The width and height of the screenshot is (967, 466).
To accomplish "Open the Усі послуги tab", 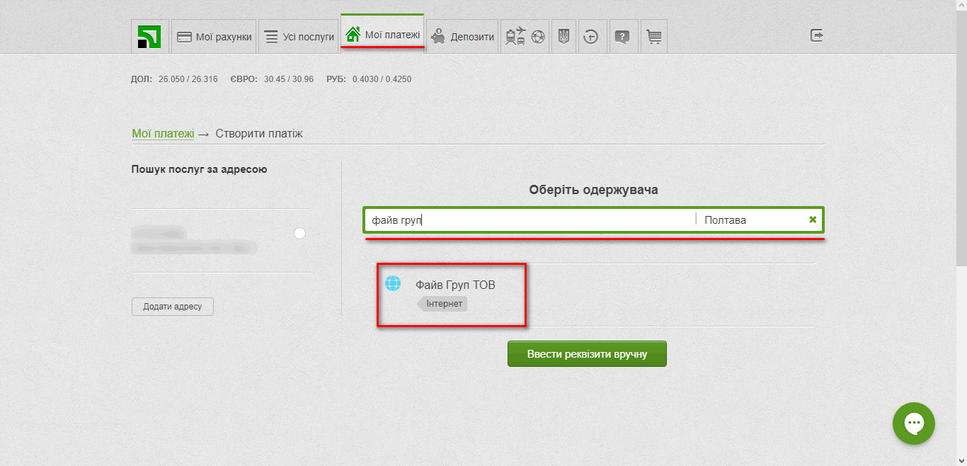I will click(x=298, y=36).
